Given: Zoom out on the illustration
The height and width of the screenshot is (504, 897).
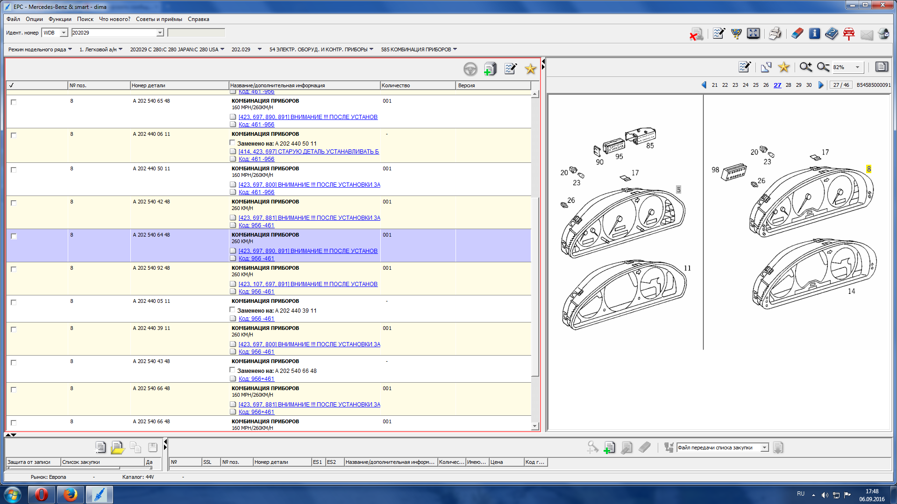Looking at the screenshot, I should 823,67.
